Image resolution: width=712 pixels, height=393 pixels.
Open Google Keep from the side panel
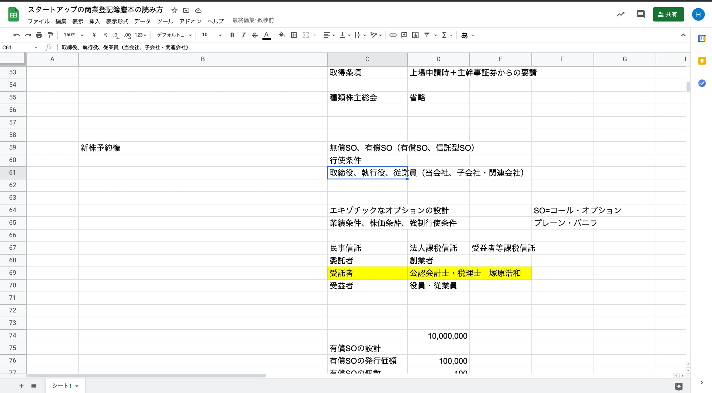click(702, 61)
